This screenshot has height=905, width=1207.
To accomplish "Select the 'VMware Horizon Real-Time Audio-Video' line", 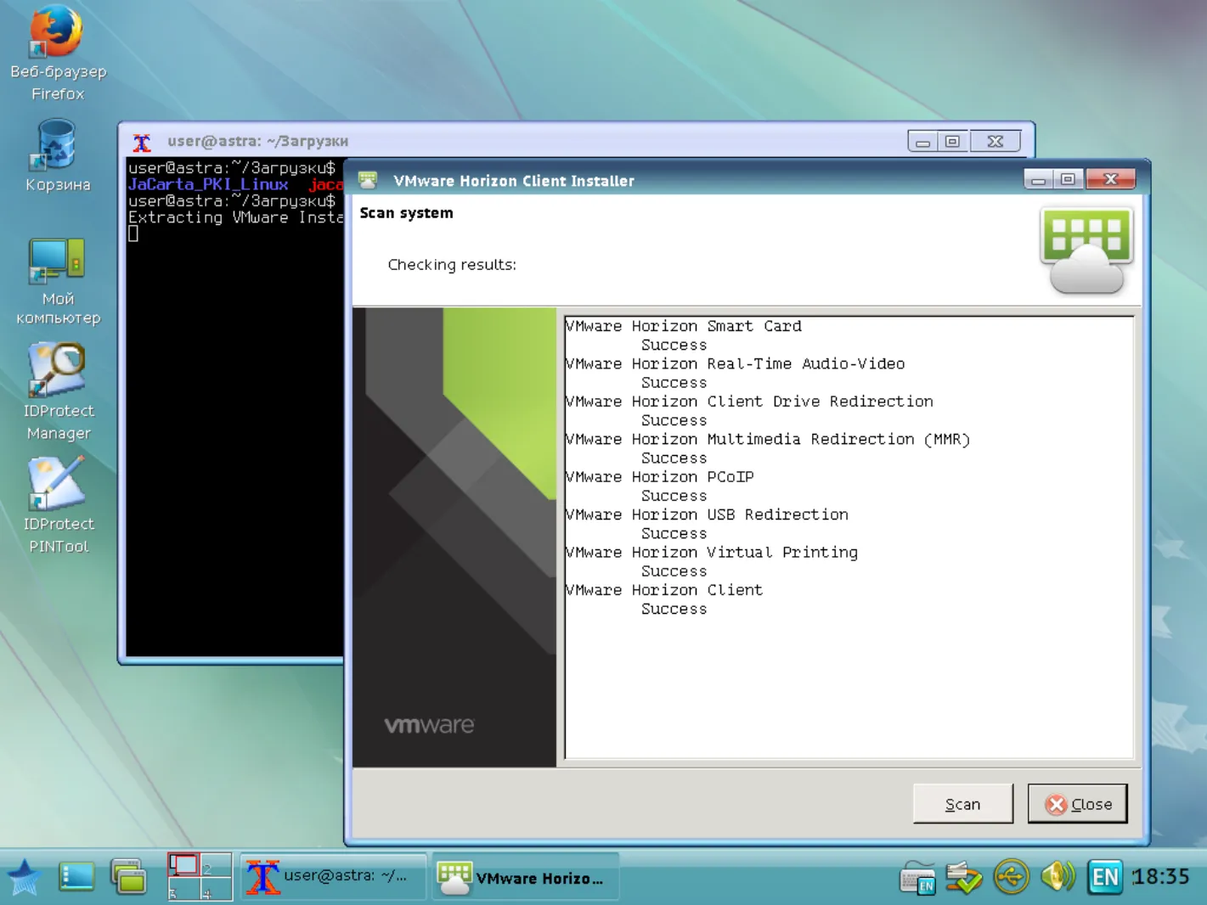I will [735, 363].
